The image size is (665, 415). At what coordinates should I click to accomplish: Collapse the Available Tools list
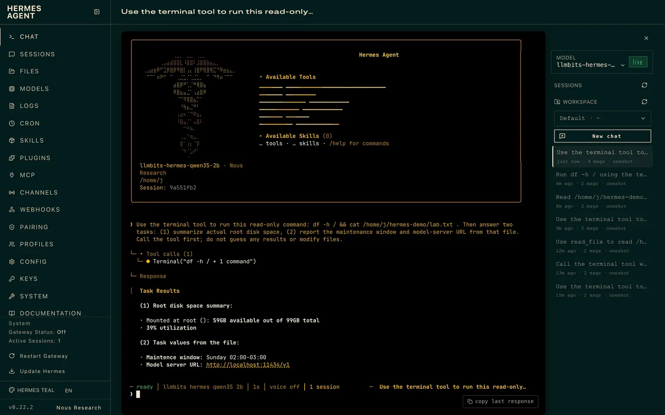coord(288,77)
